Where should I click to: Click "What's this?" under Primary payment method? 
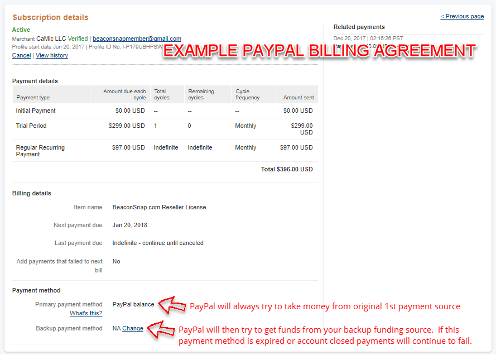86,313
